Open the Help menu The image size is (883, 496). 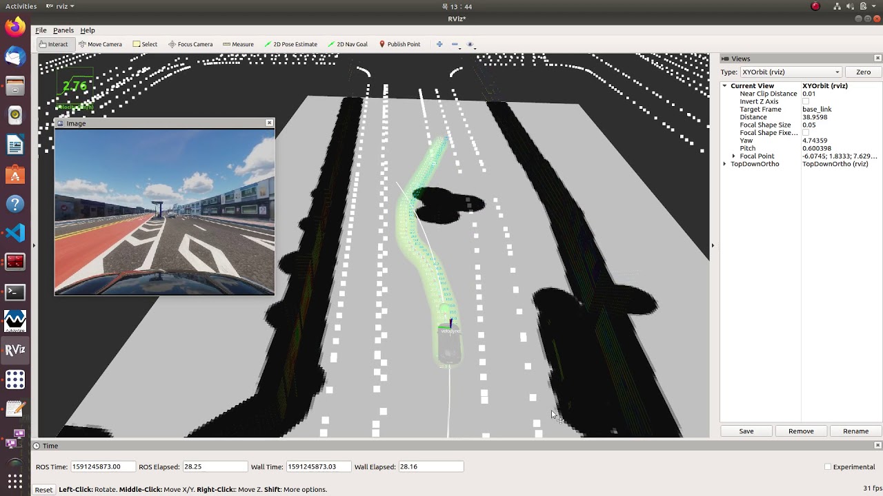tap(87, 30)
